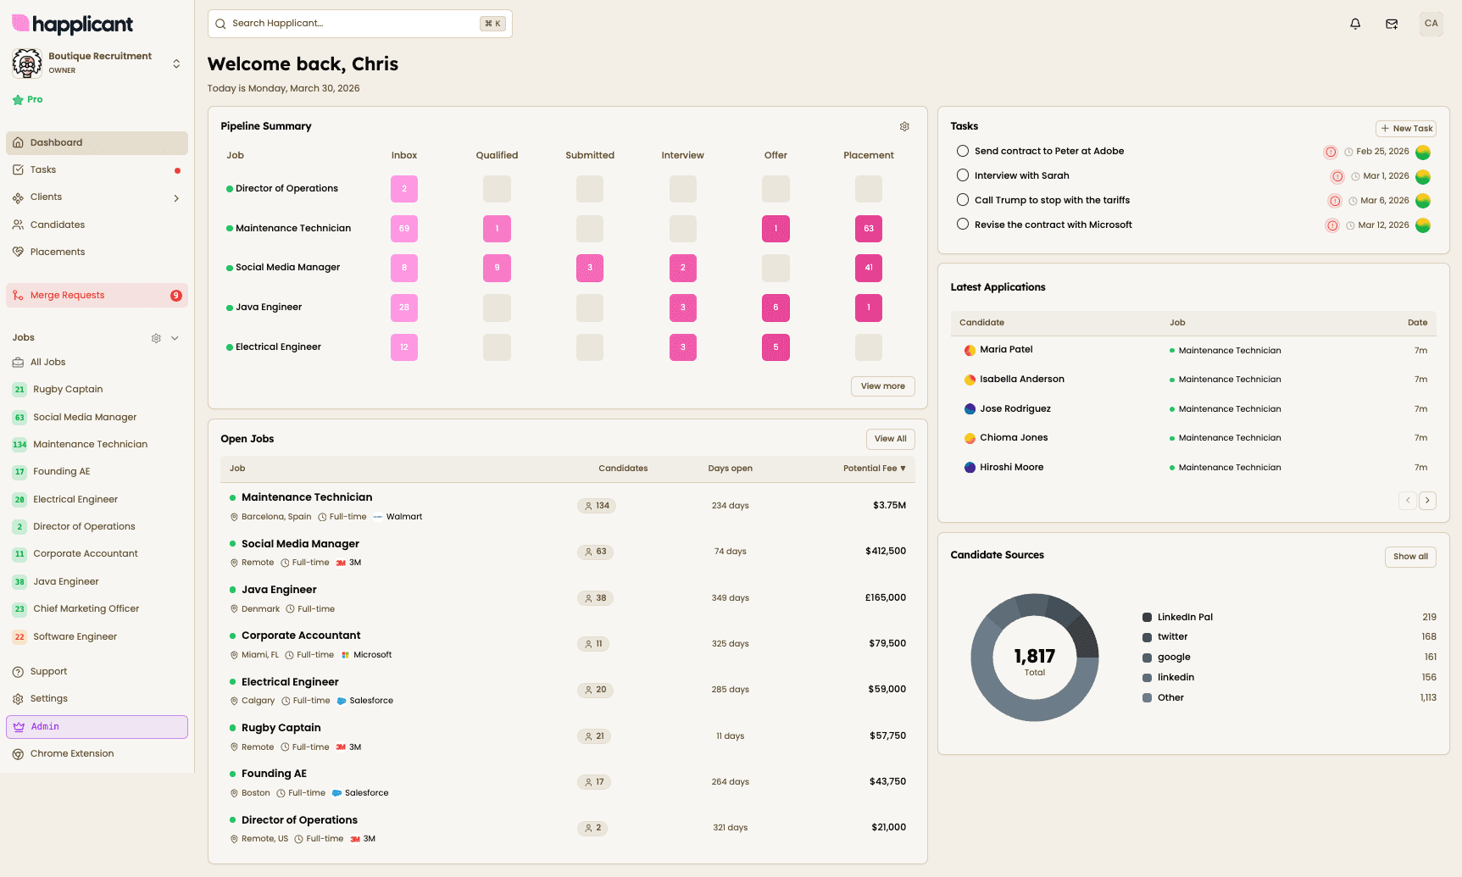1462x877 pixels.
Task: Click Maria Patel's avatar icon
Action: (970, 350)
